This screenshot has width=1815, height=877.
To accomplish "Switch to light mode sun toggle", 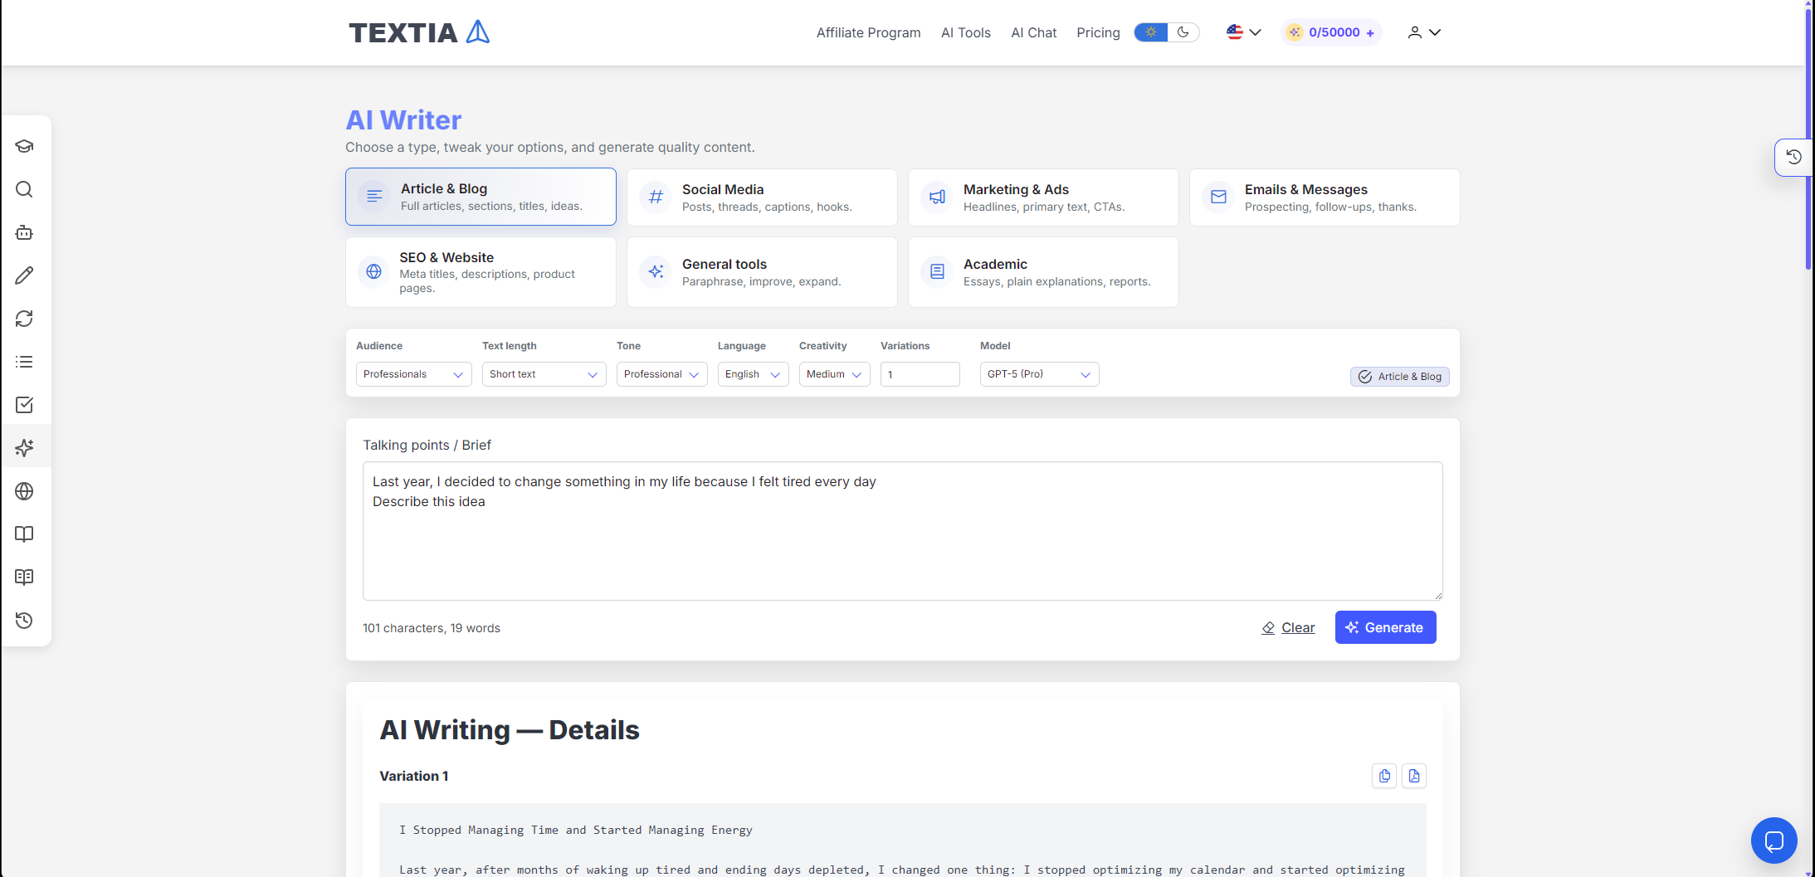I will pos(1151,32).
